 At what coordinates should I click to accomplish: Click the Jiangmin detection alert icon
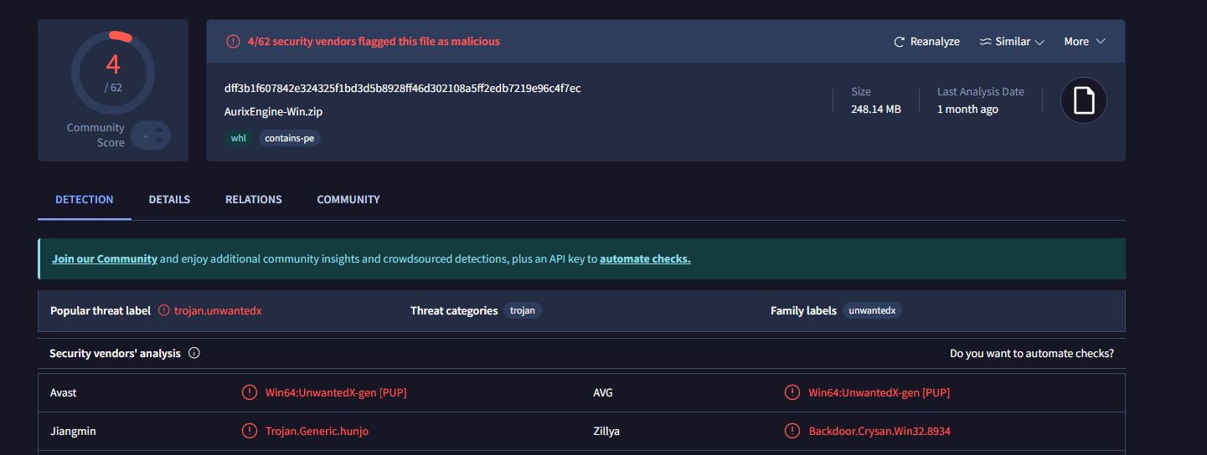click(x=249, y=431)
